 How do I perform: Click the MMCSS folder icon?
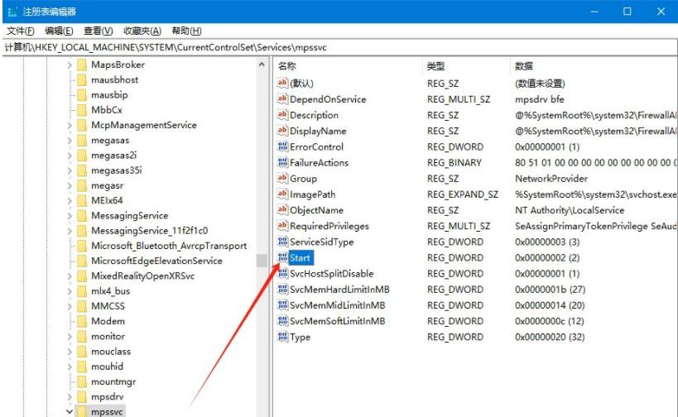click(82, 306)
